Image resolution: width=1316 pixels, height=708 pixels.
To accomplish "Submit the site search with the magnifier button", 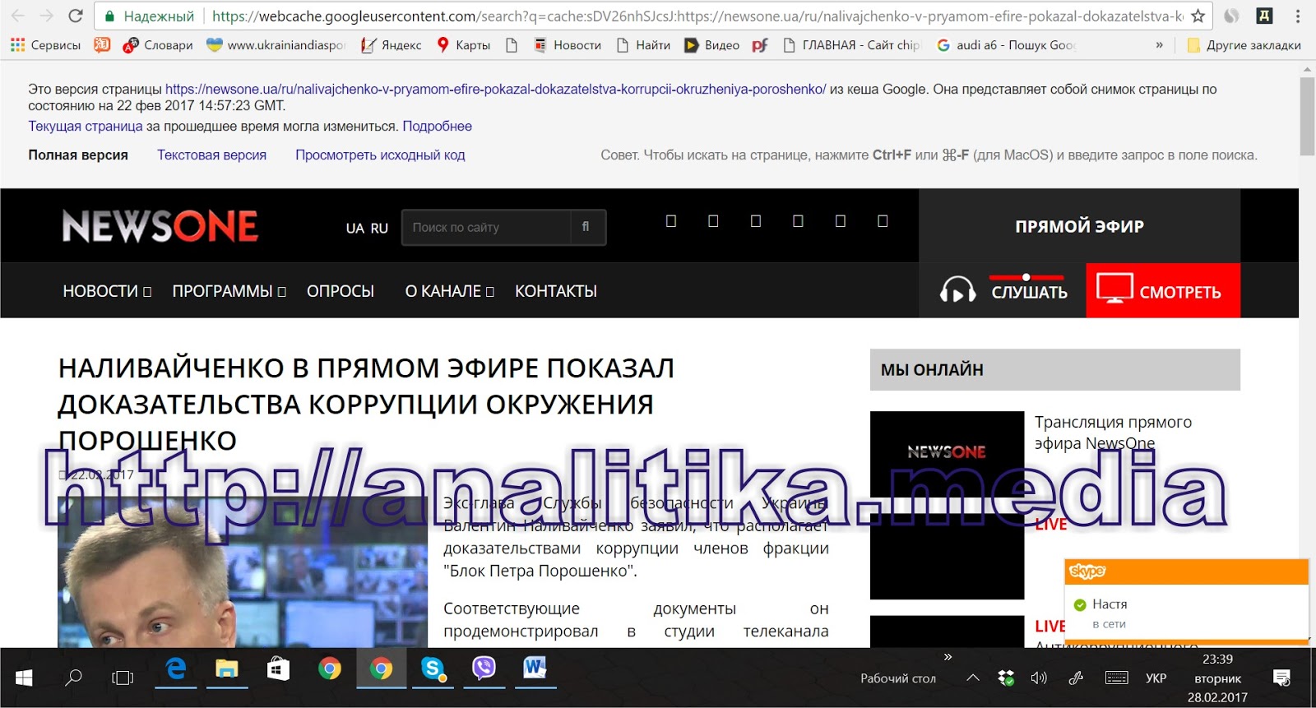I will pyautogui.click(x=586, y=227).
